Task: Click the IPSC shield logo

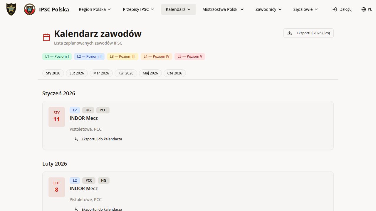Action: [x=11, y=9]
